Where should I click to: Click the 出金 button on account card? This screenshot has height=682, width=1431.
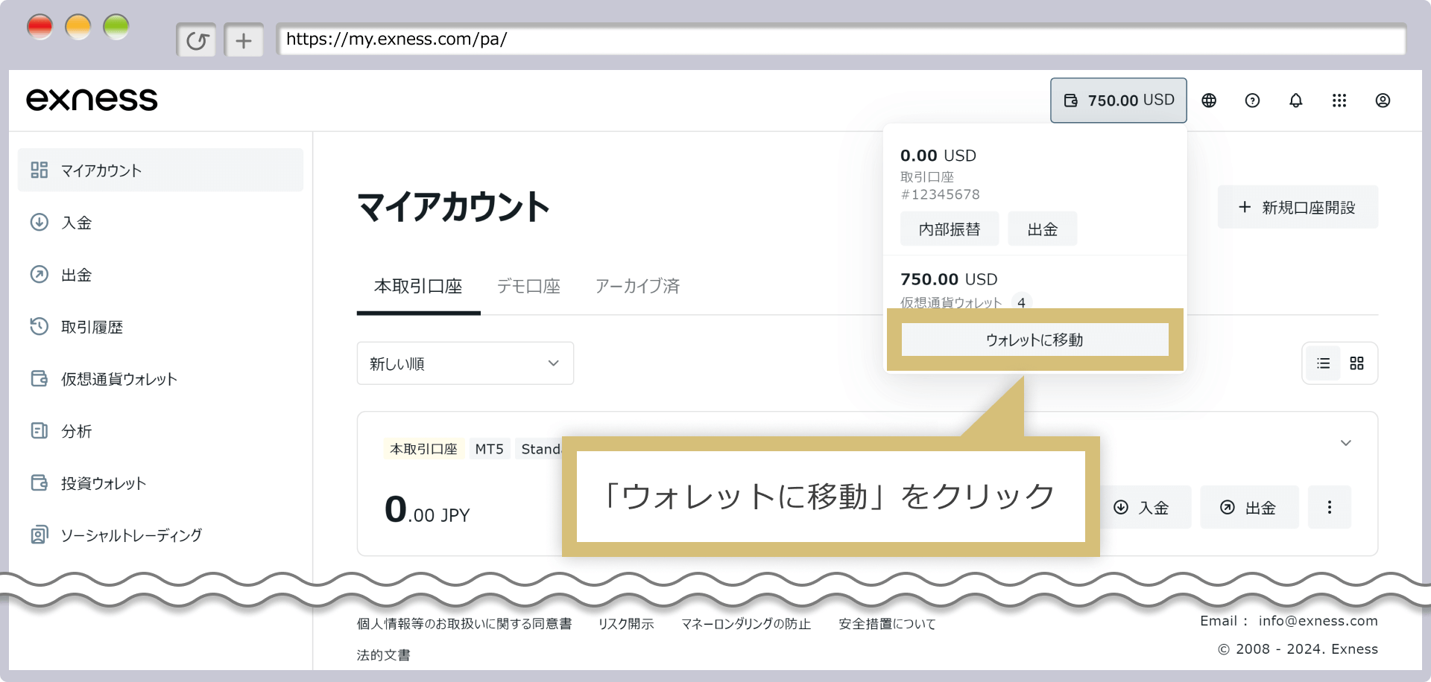(1249, 508)
